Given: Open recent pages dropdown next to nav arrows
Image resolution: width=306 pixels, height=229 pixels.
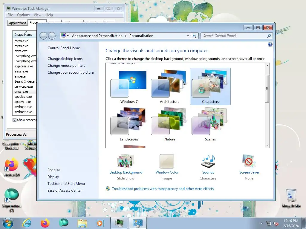Looking at the screenshot, I should tap(57, 36).
